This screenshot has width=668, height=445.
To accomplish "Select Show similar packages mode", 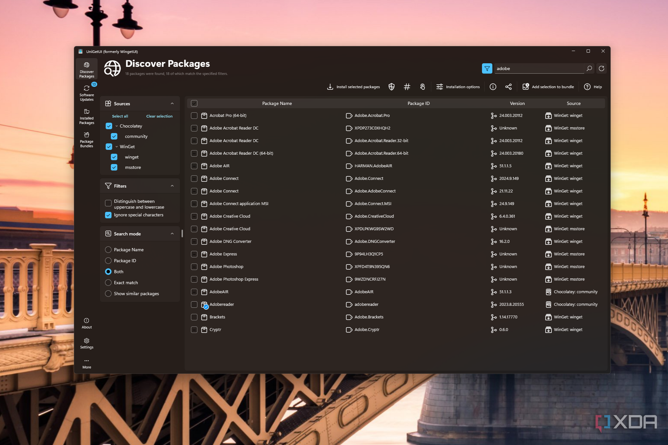I will [x=108, y=294].
